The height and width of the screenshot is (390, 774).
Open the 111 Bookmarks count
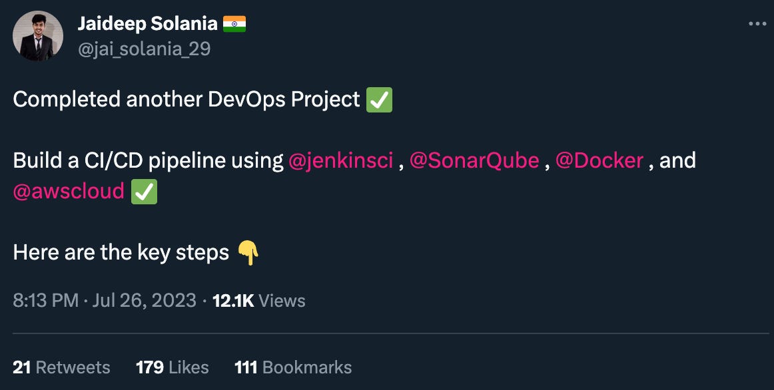pos(293,367)
